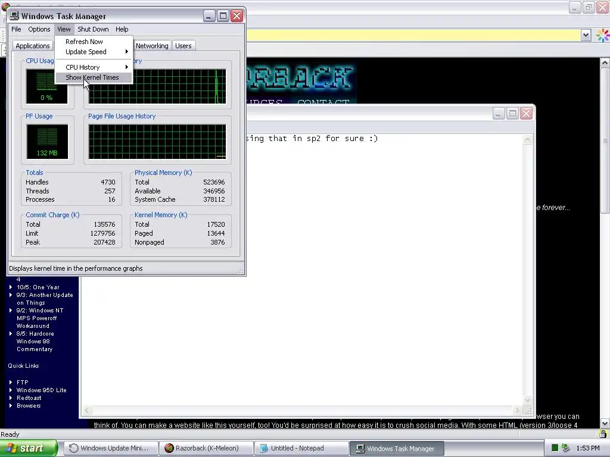Click Notepad vertical scrollbar down arrow
610x457 pixels.
(528, 400)
